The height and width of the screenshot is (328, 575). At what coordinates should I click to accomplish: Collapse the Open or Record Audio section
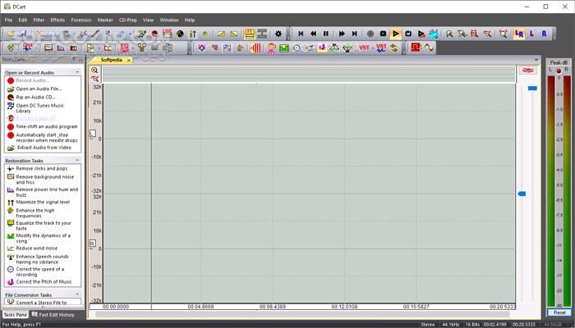tap(78, 73)
